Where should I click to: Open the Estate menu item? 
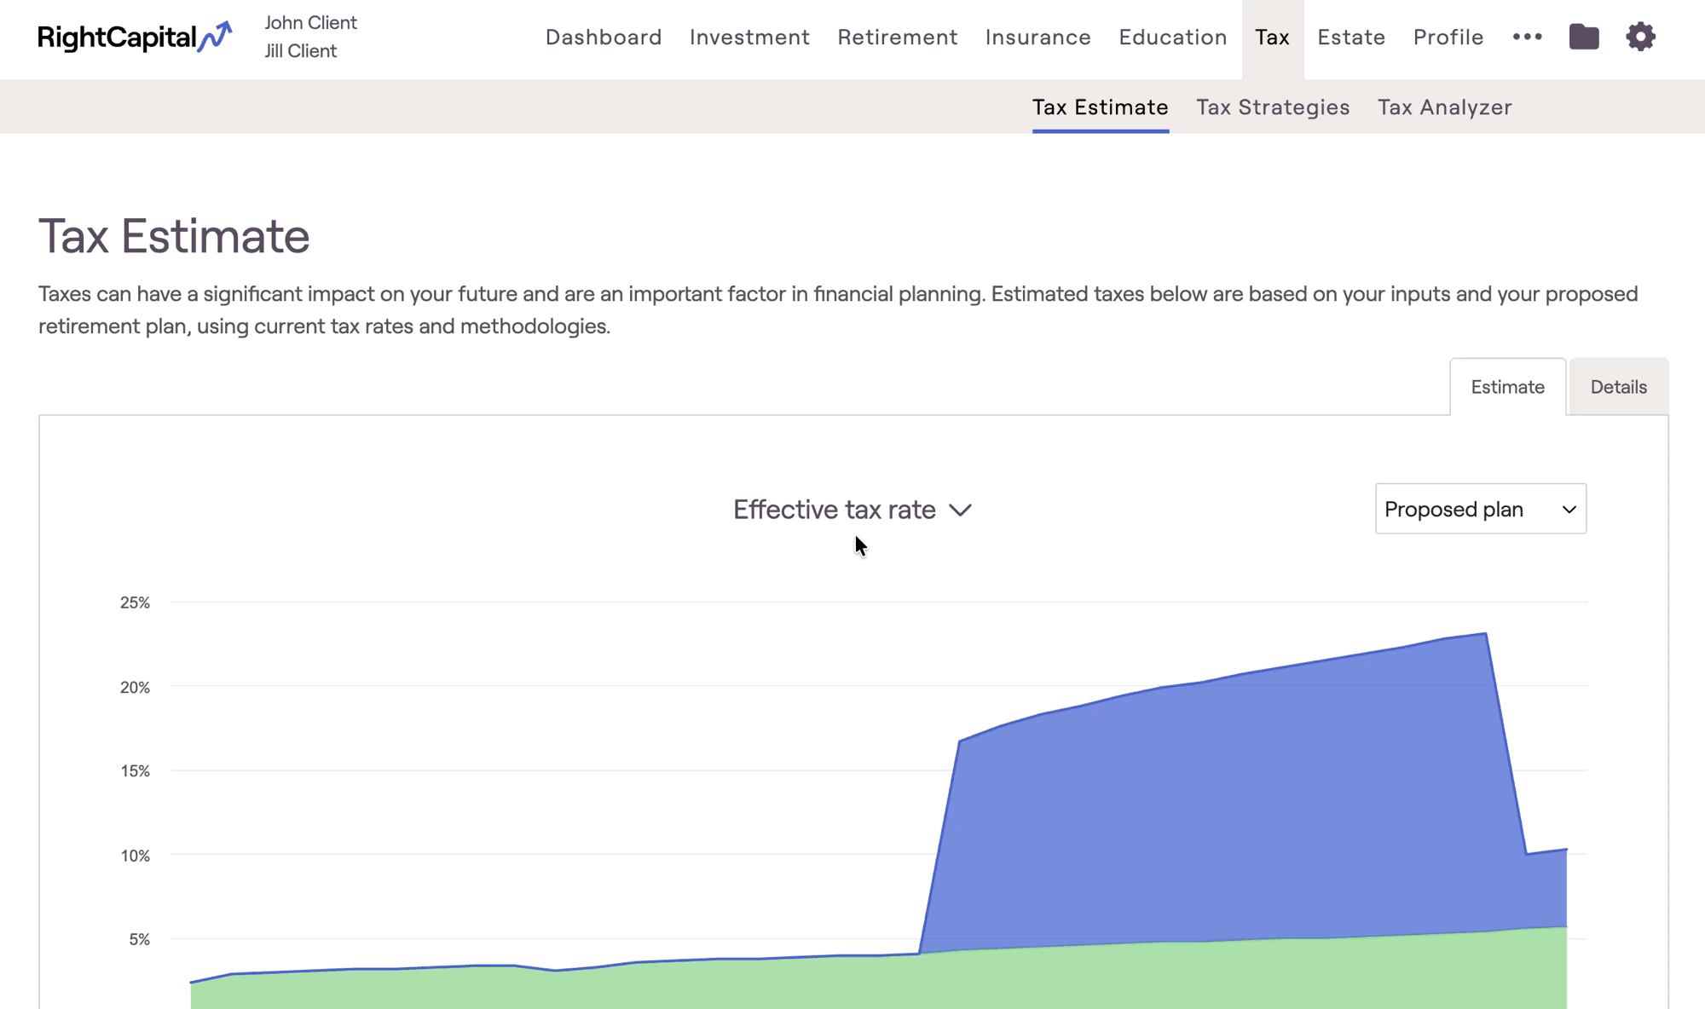[x=1350, y=37]
